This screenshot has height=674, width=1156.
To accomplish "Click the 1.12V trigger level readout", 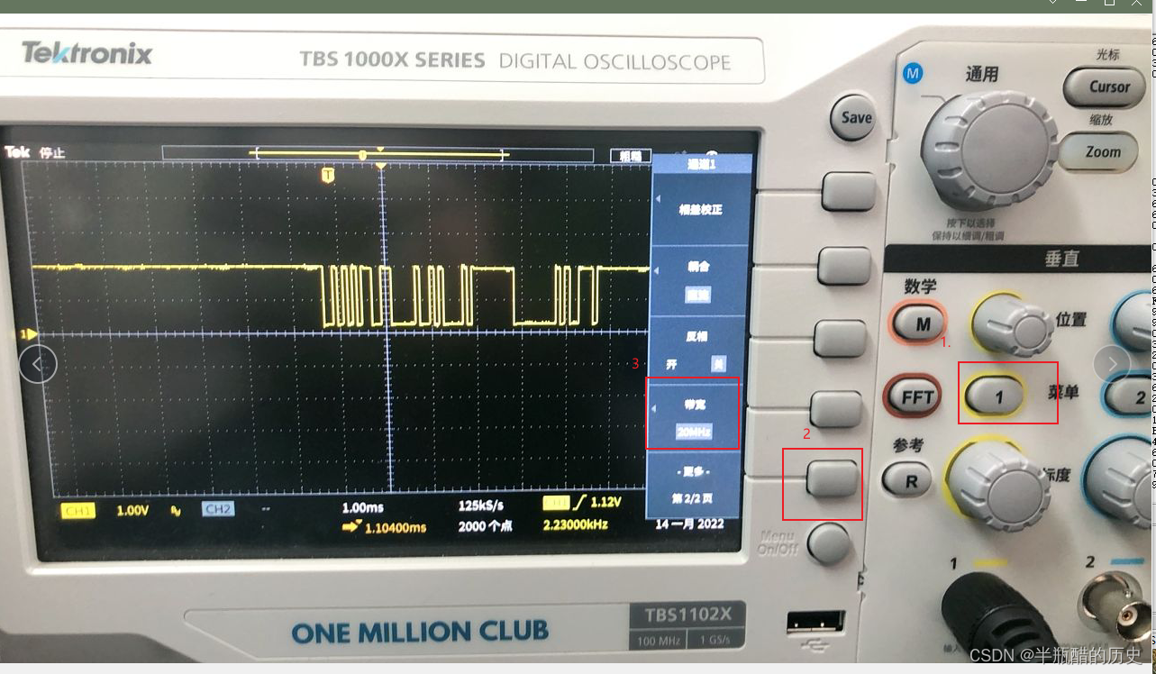I will (605, 501).
